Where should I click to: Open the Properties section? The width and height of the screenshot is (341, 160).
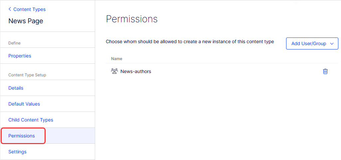click(x=20, y=56)
